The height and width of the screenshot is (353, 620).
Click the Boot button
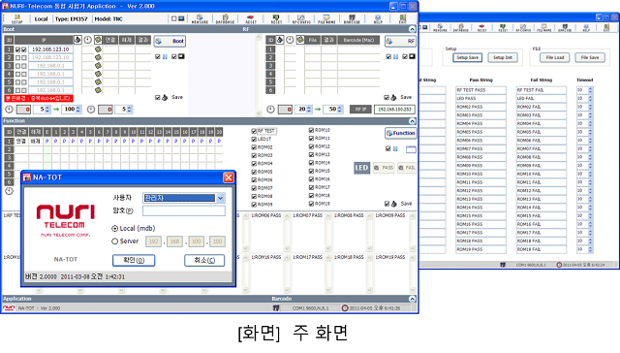pos(170,41)
